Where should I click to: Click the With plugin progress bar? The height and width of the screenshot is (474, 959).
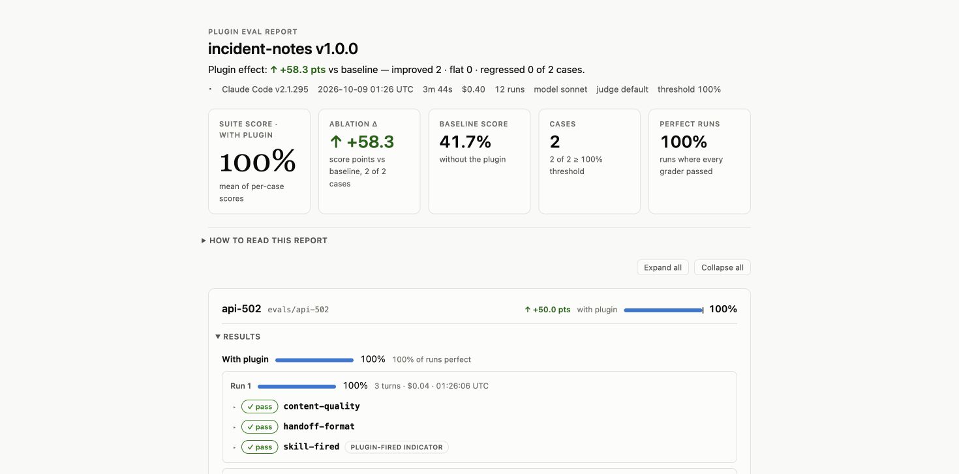(314, 360)
